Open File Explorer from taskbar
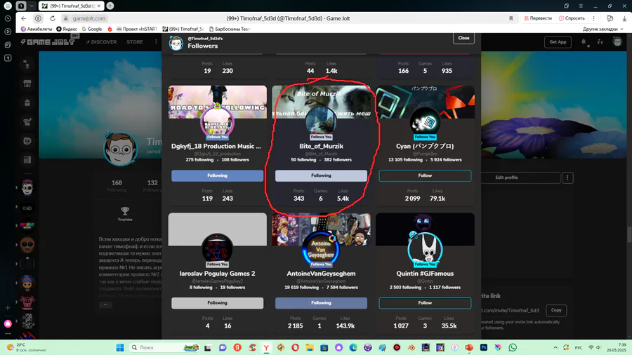632x355 pixels. pyautogui.click(x=310, y=347)
